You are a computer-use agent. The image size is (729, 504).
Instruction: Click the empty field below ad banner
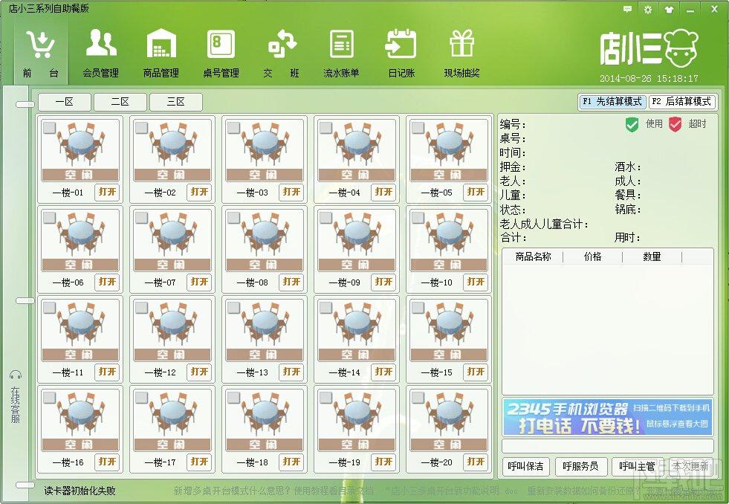608,445
